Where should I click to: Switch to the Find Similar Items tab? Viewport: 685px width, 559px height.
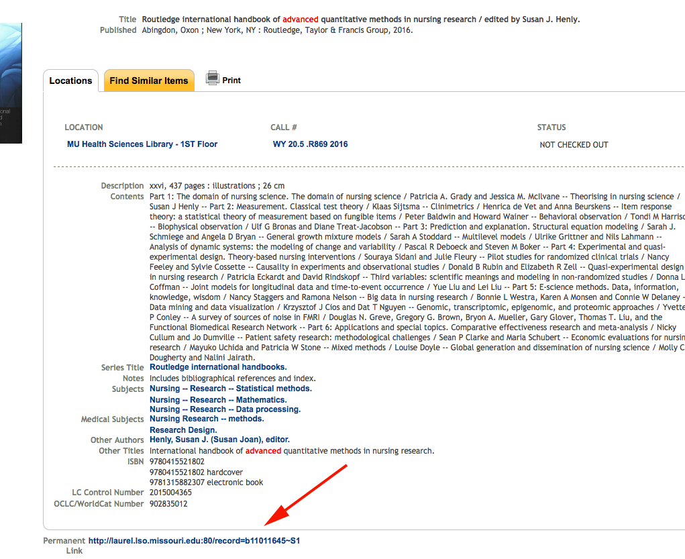148,79
